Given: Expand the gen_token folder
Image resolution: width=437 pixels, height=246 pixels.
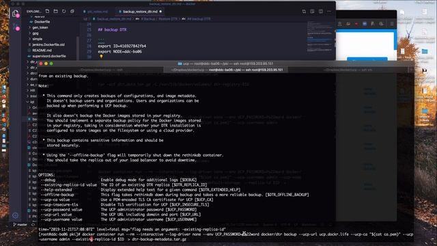Looking at the screenshot, I should point(40,27).
